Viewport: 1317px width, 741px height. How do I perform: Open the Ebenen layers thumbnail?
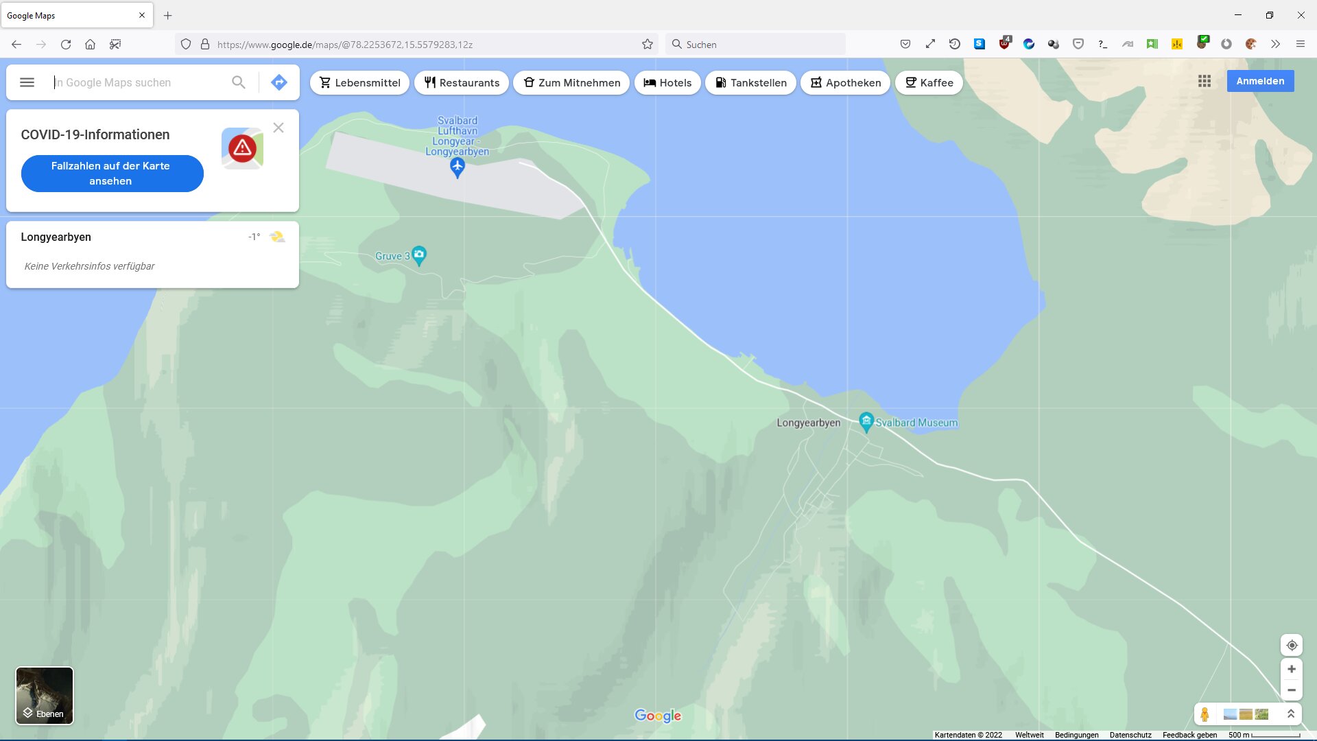pos(45,695)
